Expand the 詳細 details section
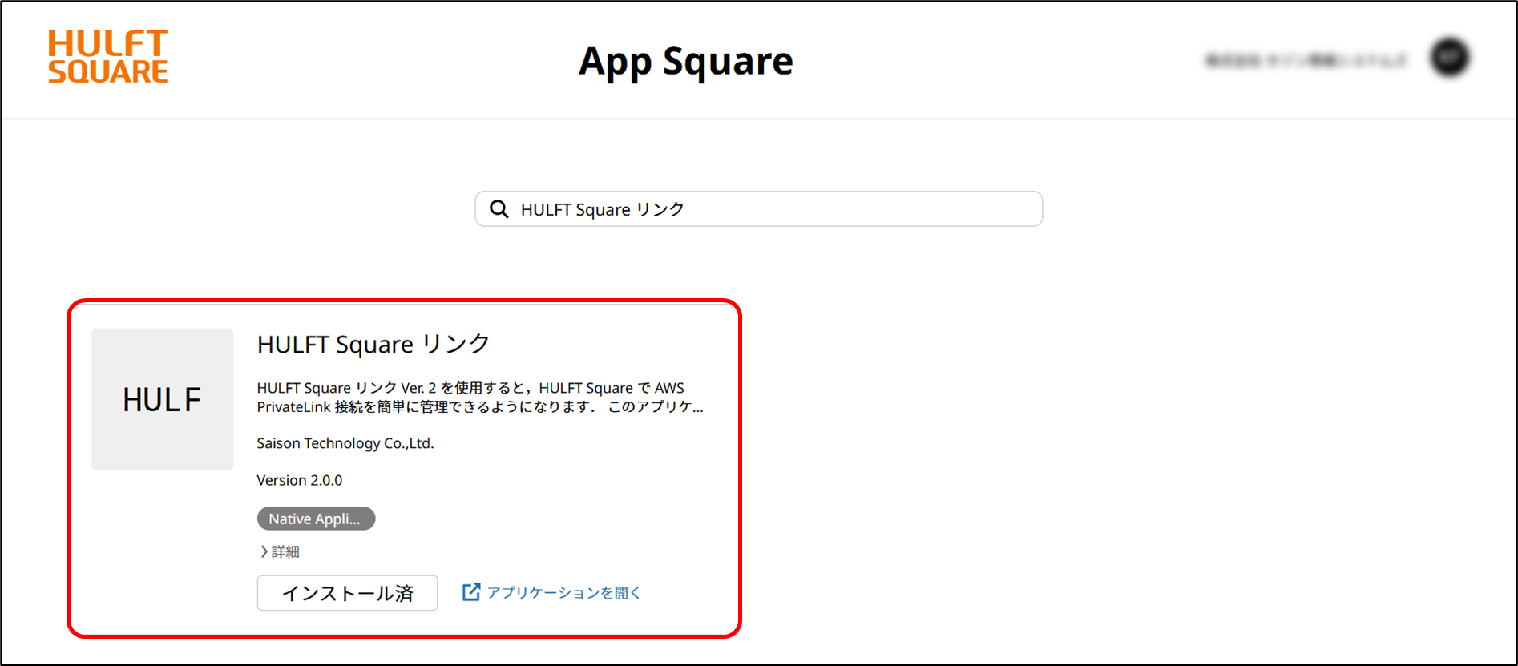 click(x=280, y=551)
